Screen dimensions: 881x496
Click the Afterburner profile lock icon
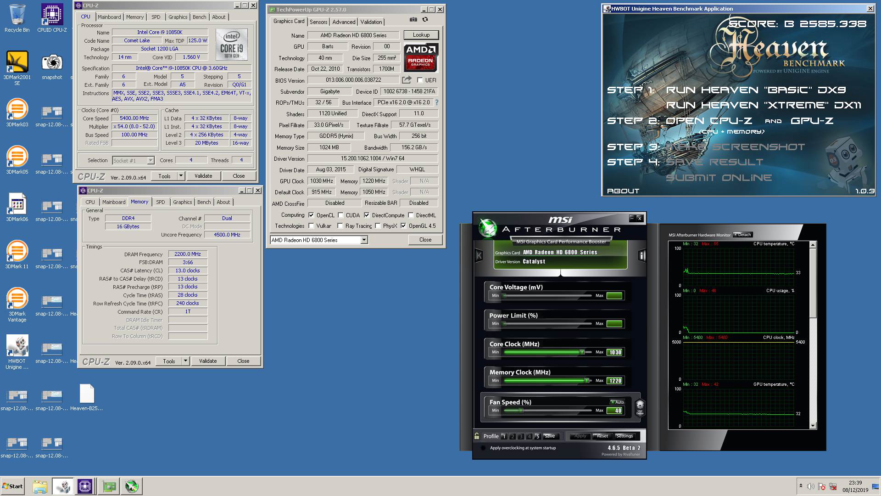(x=477, y=436)
